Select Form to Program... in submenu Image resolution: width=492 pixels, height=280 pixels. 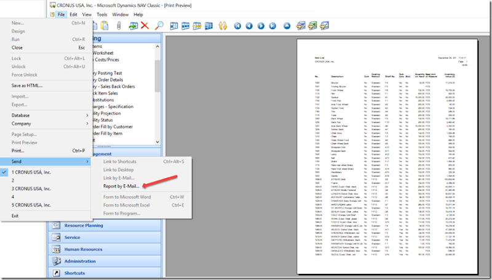pyautogui.click(x=141, y=213)
